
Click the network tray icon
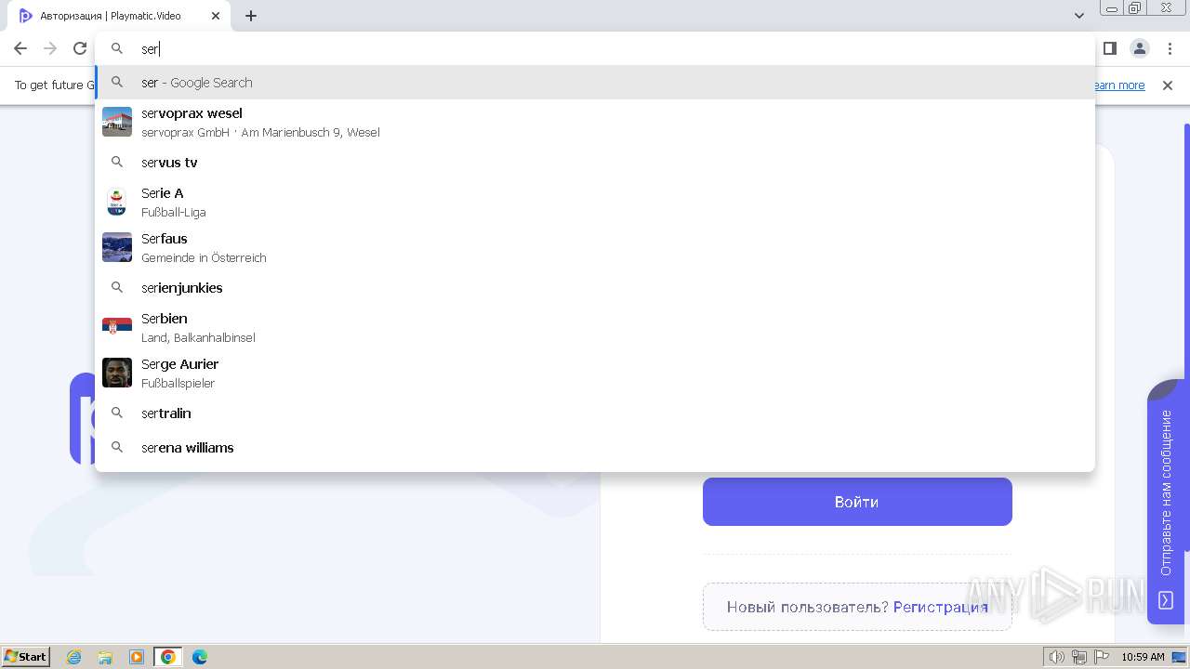(x=1079, y=657)
